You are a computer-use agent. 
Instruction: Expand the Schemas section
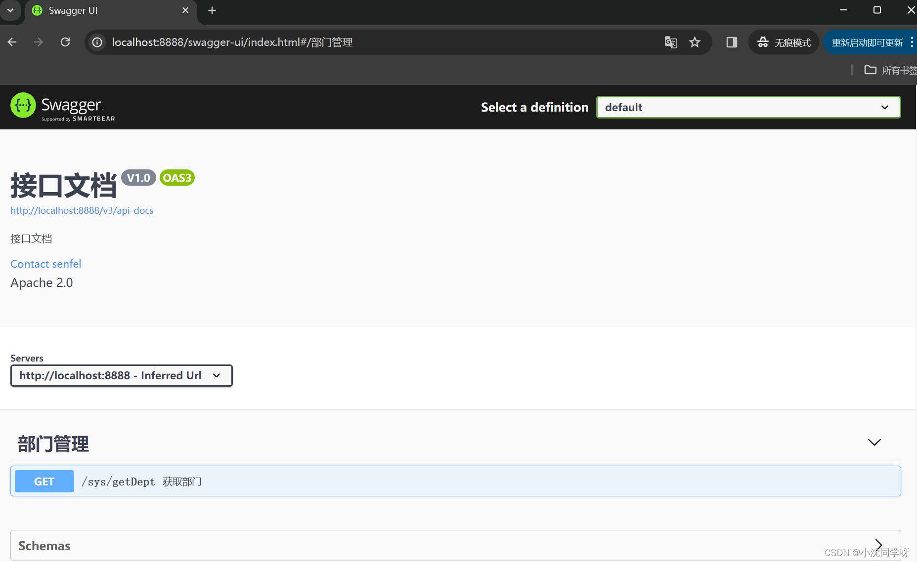coord(878,545)
